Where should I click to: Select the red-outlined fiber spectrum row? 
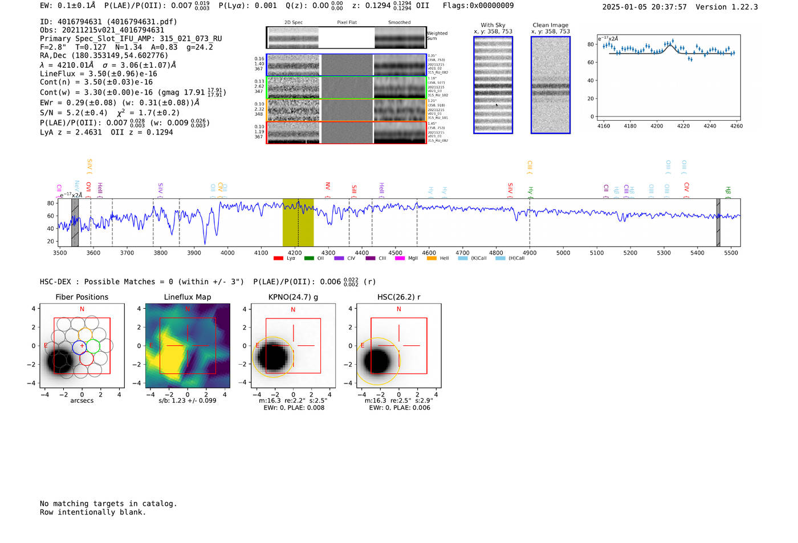[347, 132]
